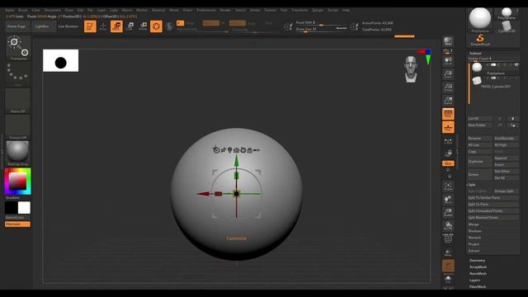
Task: Select the Move transform icon in top shelf
Action: point(116,26)
